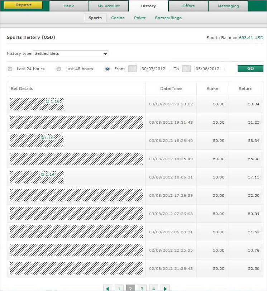Go to next page arrow

[x=165, y=288]
